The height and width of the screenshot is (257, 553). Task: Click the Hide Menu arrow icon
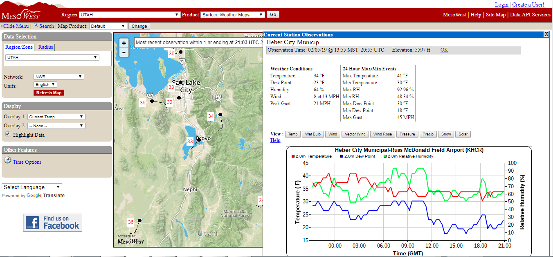[2, 26]
